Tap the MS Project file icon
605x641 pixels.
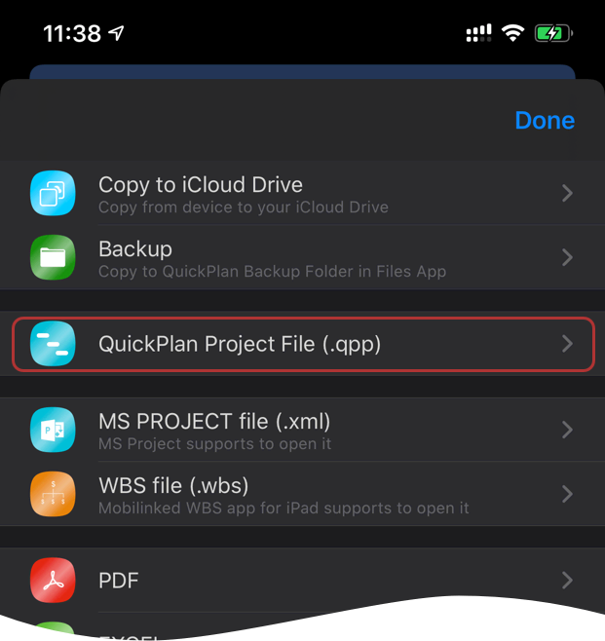[x=53, y=430]
